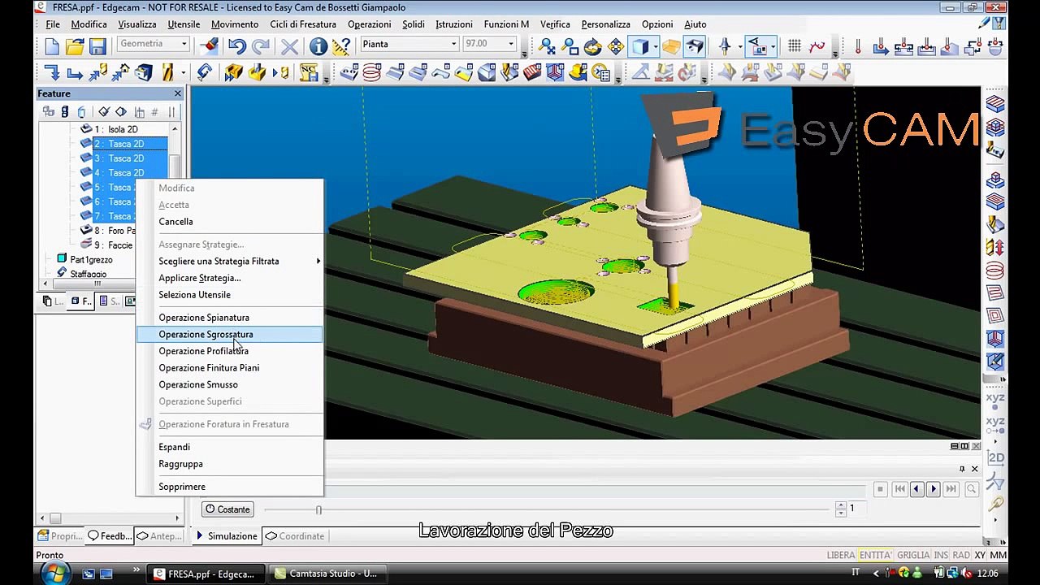Click Raggruppa in the context menu
Screen dimensions: 1040x585
coord(229,464)
